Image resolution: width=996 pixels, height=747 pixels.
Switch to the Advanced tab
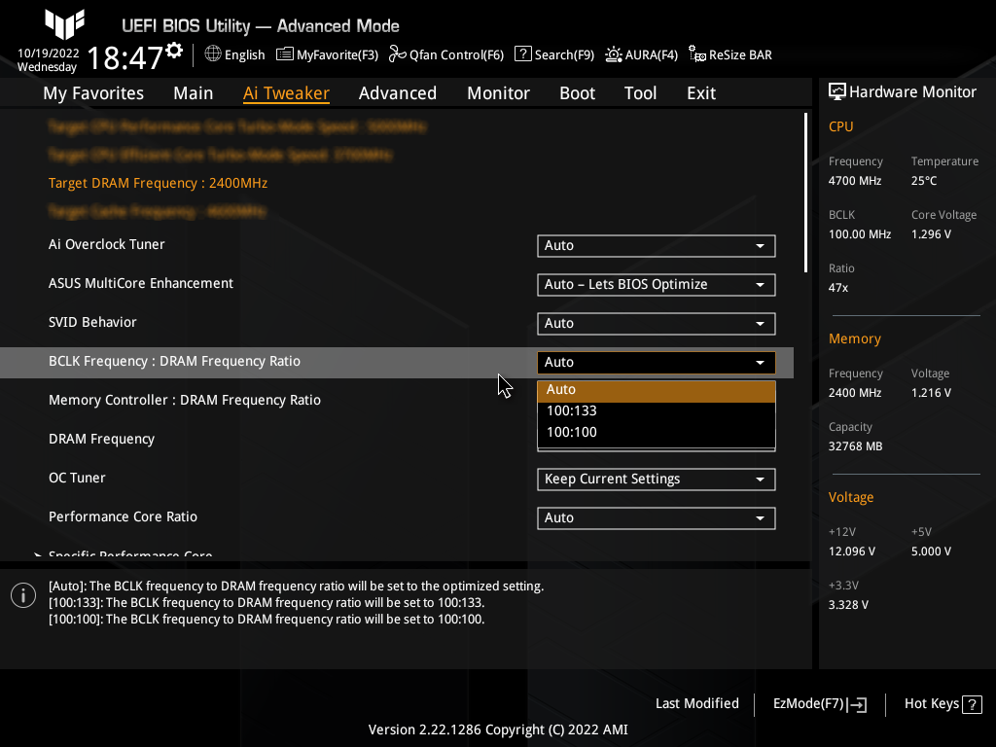398,92
